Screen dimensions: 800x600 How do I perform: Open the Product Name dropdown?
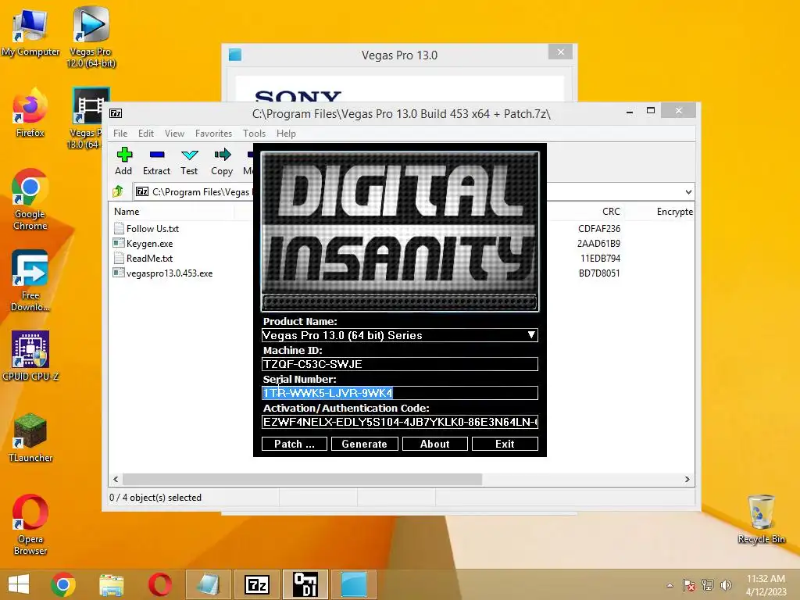531,334
